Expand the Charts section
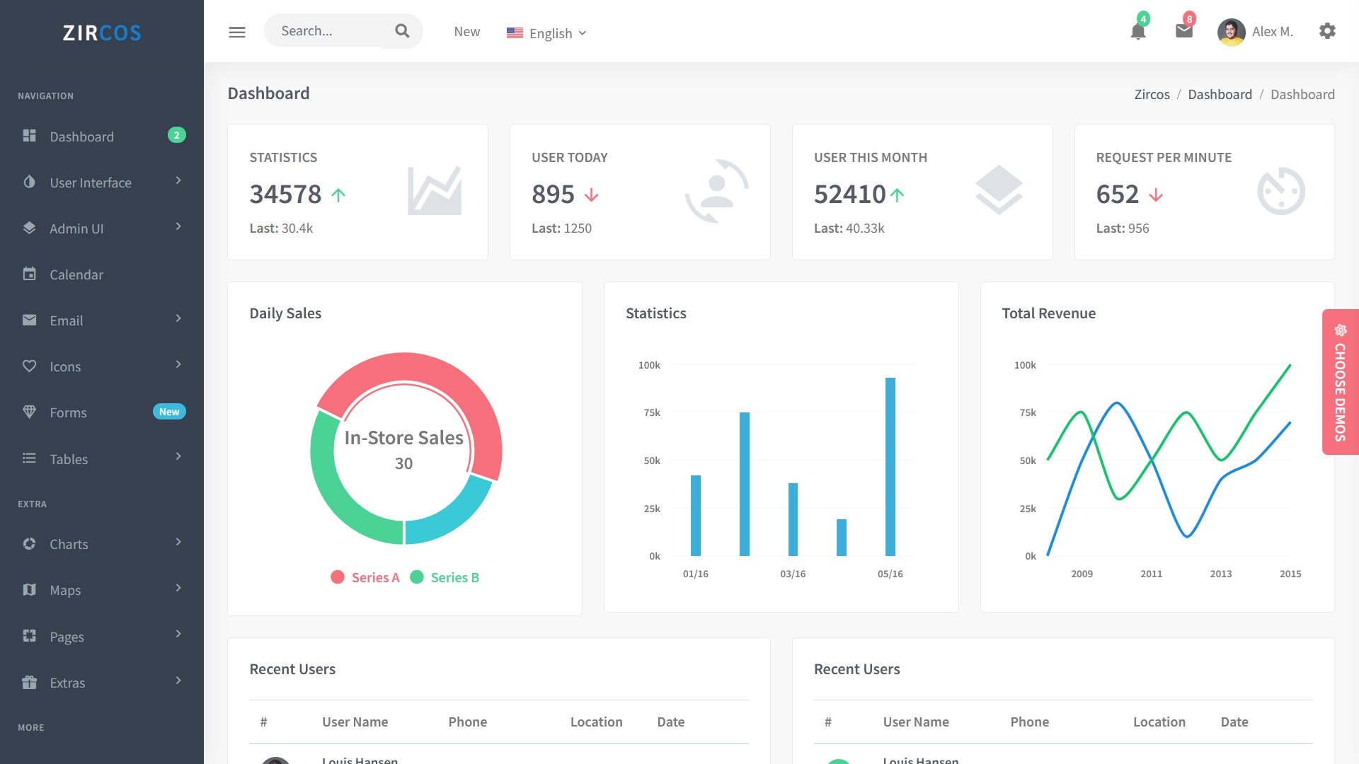 pyautogui.click(x=68, y=544)
